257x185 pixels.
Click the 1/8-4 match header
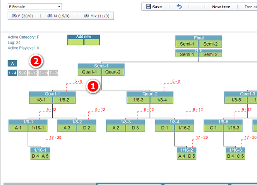pyautogui.click(x=174, y=122)
